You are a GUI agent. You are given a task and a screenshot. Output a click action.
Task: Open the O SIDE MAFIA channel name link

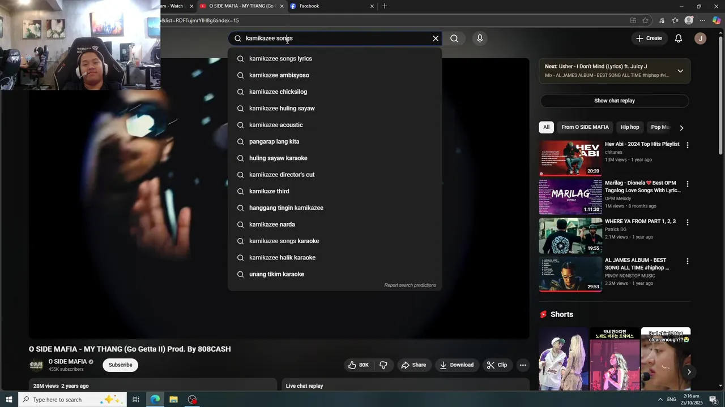coord(67,362)
